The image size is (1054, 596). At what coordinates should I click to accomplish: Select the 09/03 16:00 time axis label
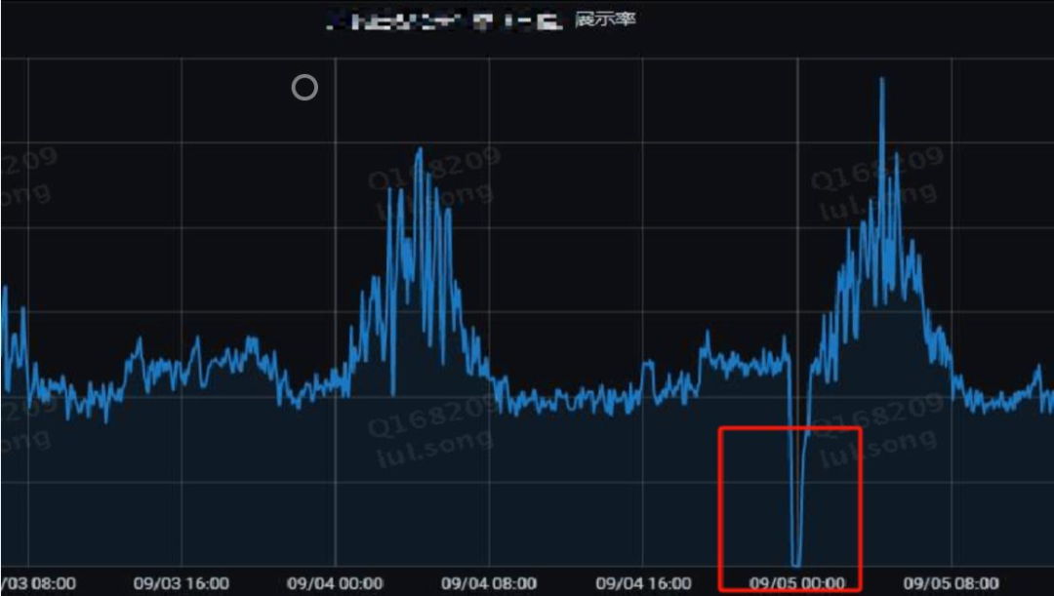tap(182, 582)
